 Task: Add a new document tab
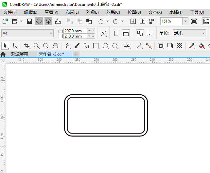pyautogui.click(x=76, y=54)
